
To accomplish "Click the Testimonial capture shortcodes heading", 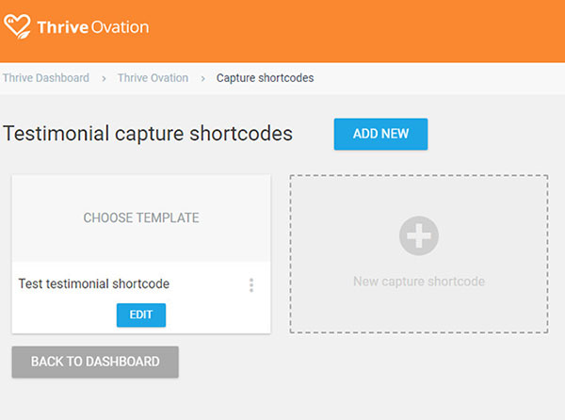I will pos(148,134).
